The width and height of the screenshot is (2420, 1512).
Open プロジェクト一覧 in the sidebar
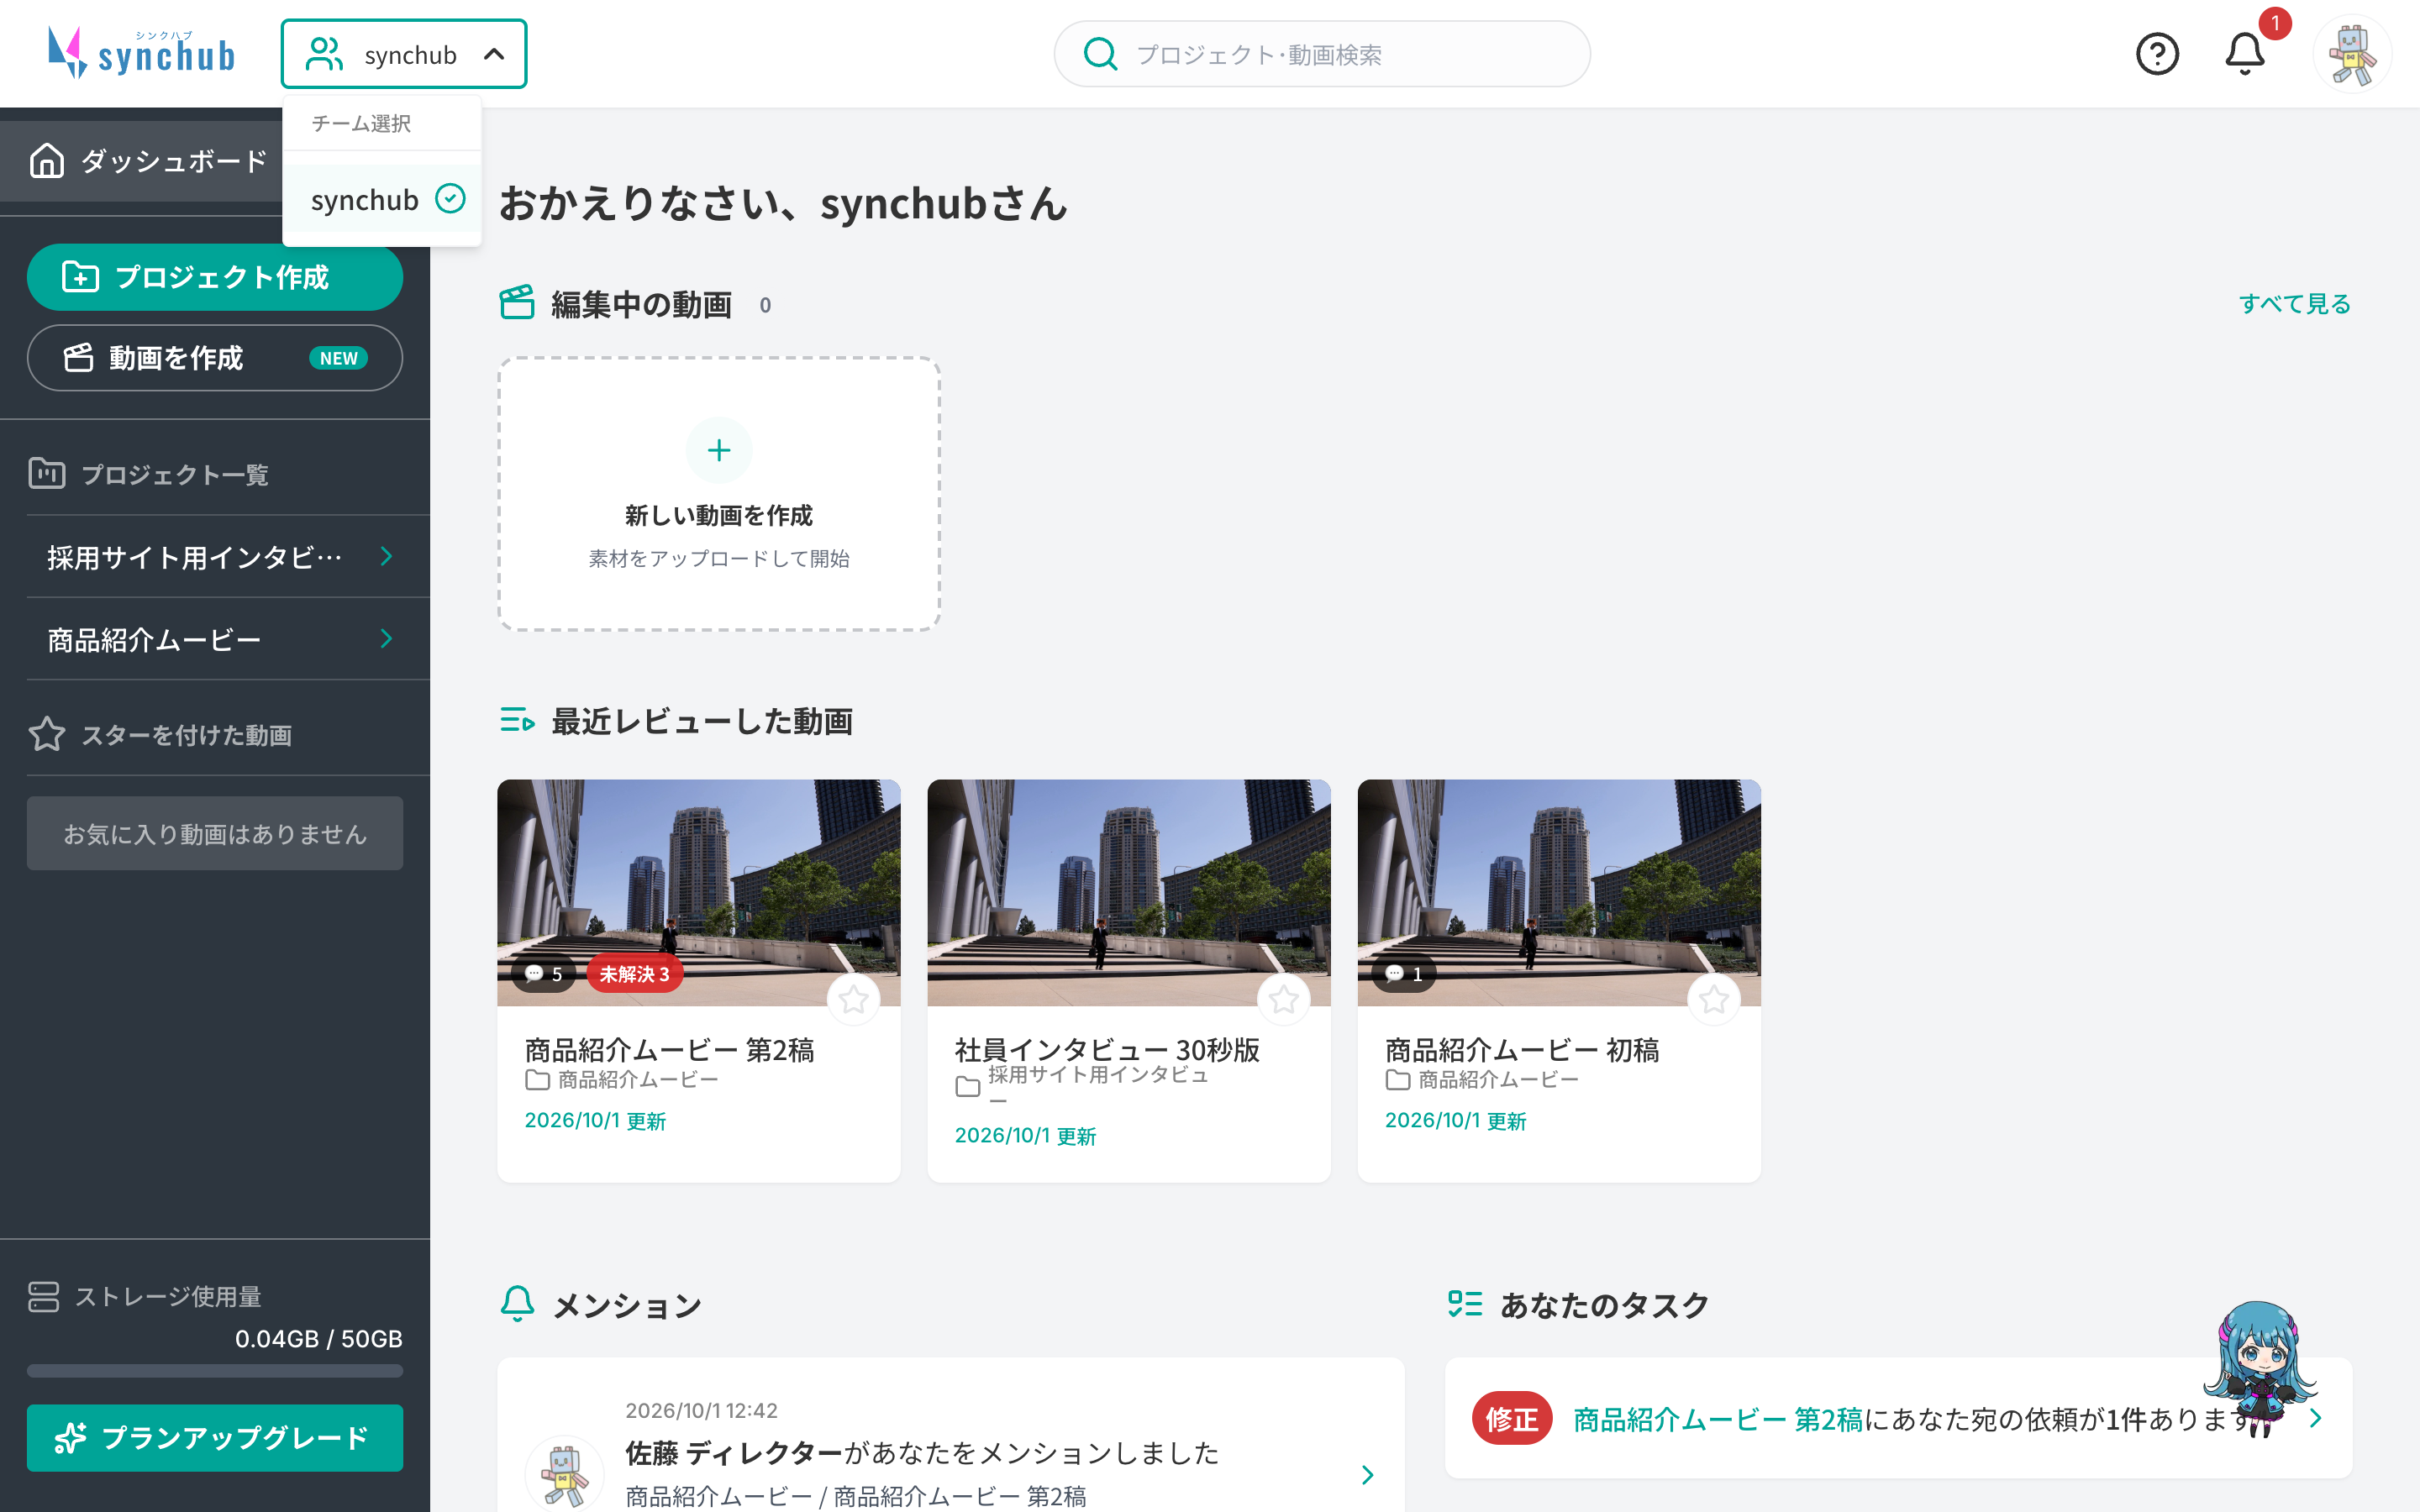click(150, 474)
